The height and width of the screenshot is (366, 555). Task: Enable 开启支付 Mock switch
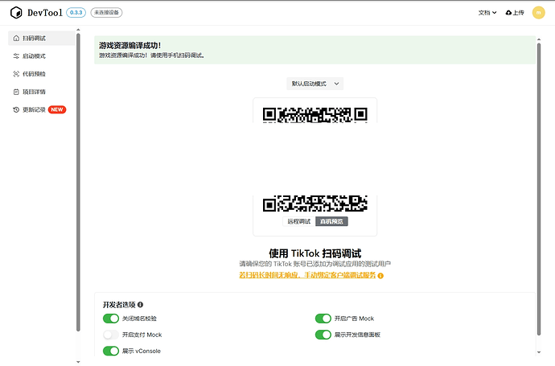click(x=111, y=335)
